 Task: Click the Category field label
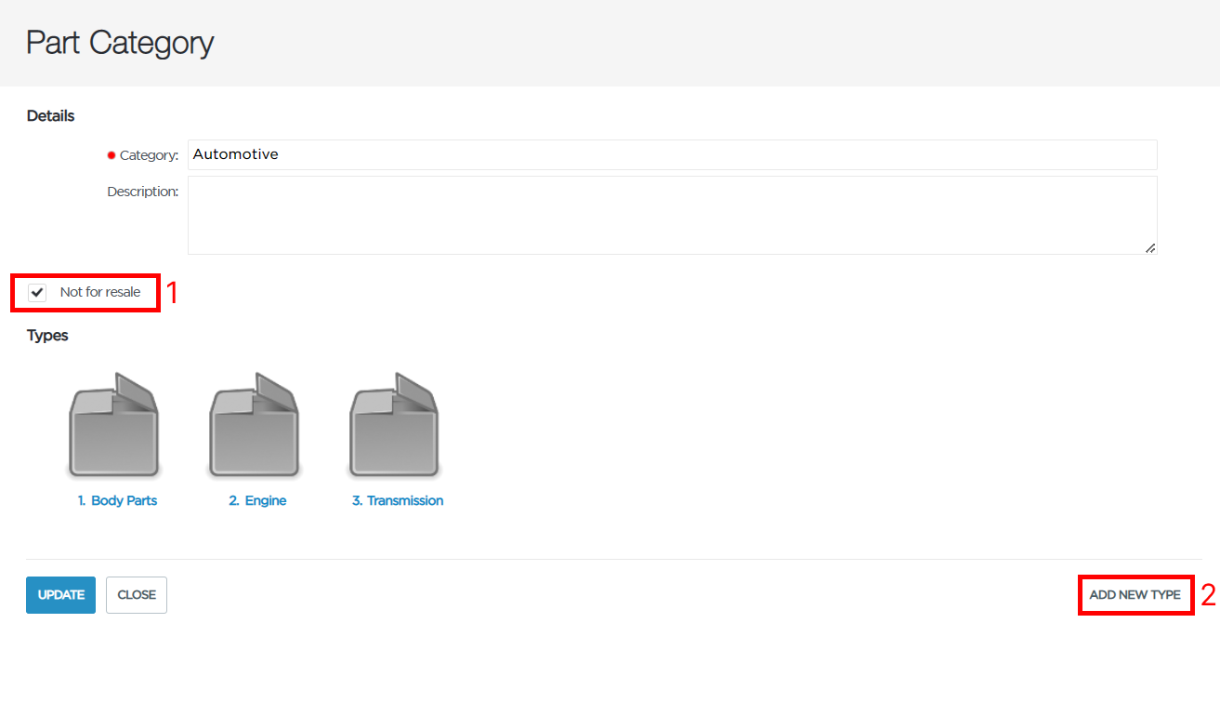(x=149, y=155)
